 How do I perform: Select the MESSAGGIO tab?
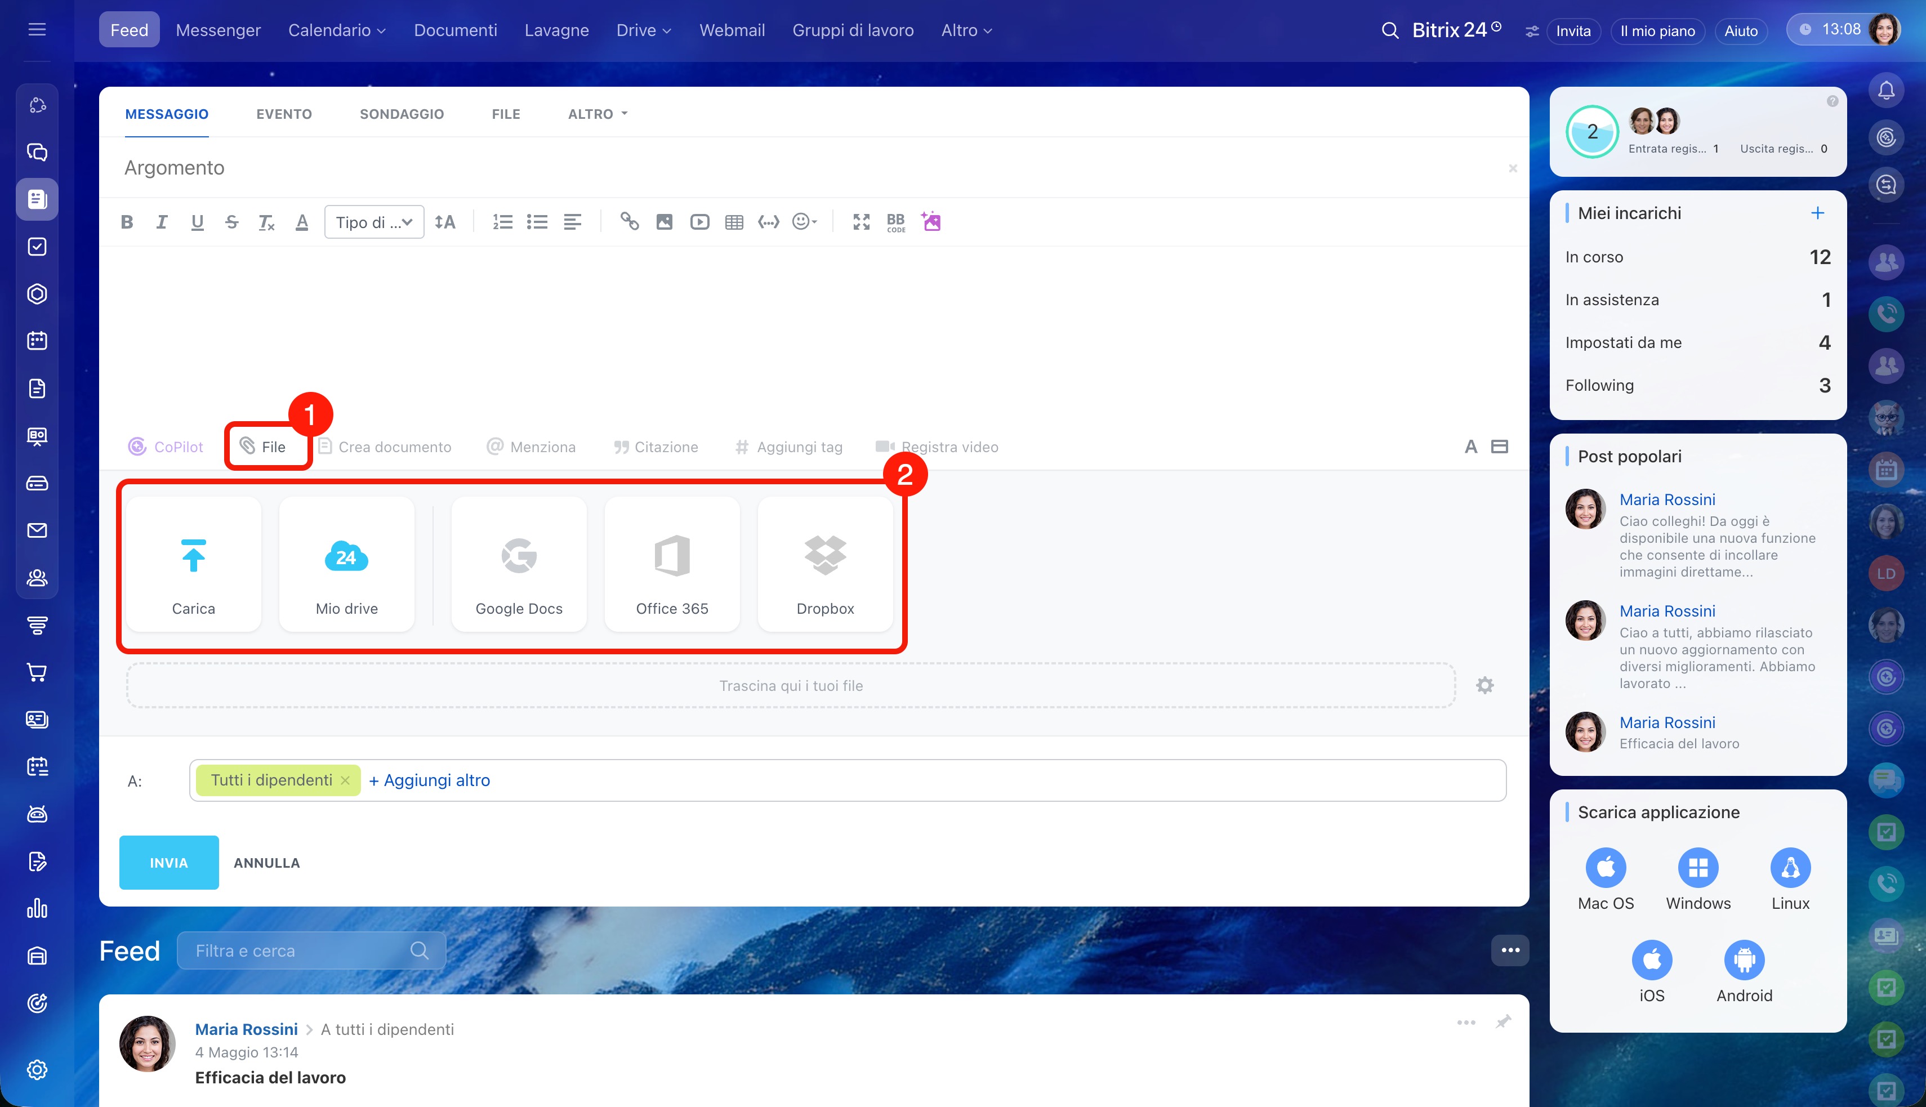tap(167, 114)
